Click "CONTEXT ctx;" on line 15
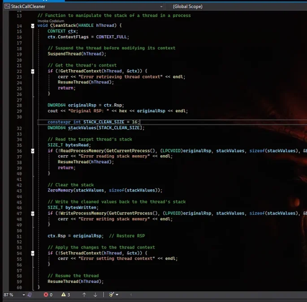The height and width of the screenshot is (302, 307). click(x=63, y=31)
